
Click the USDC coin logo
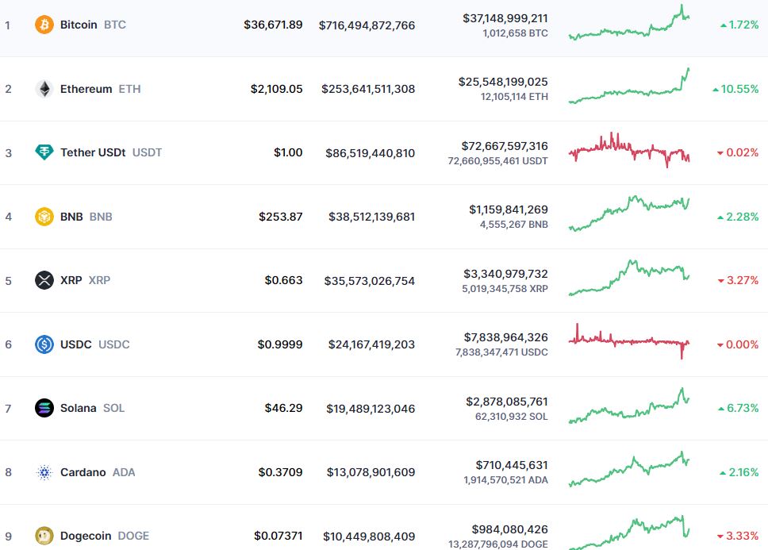(x=44, y=344)
